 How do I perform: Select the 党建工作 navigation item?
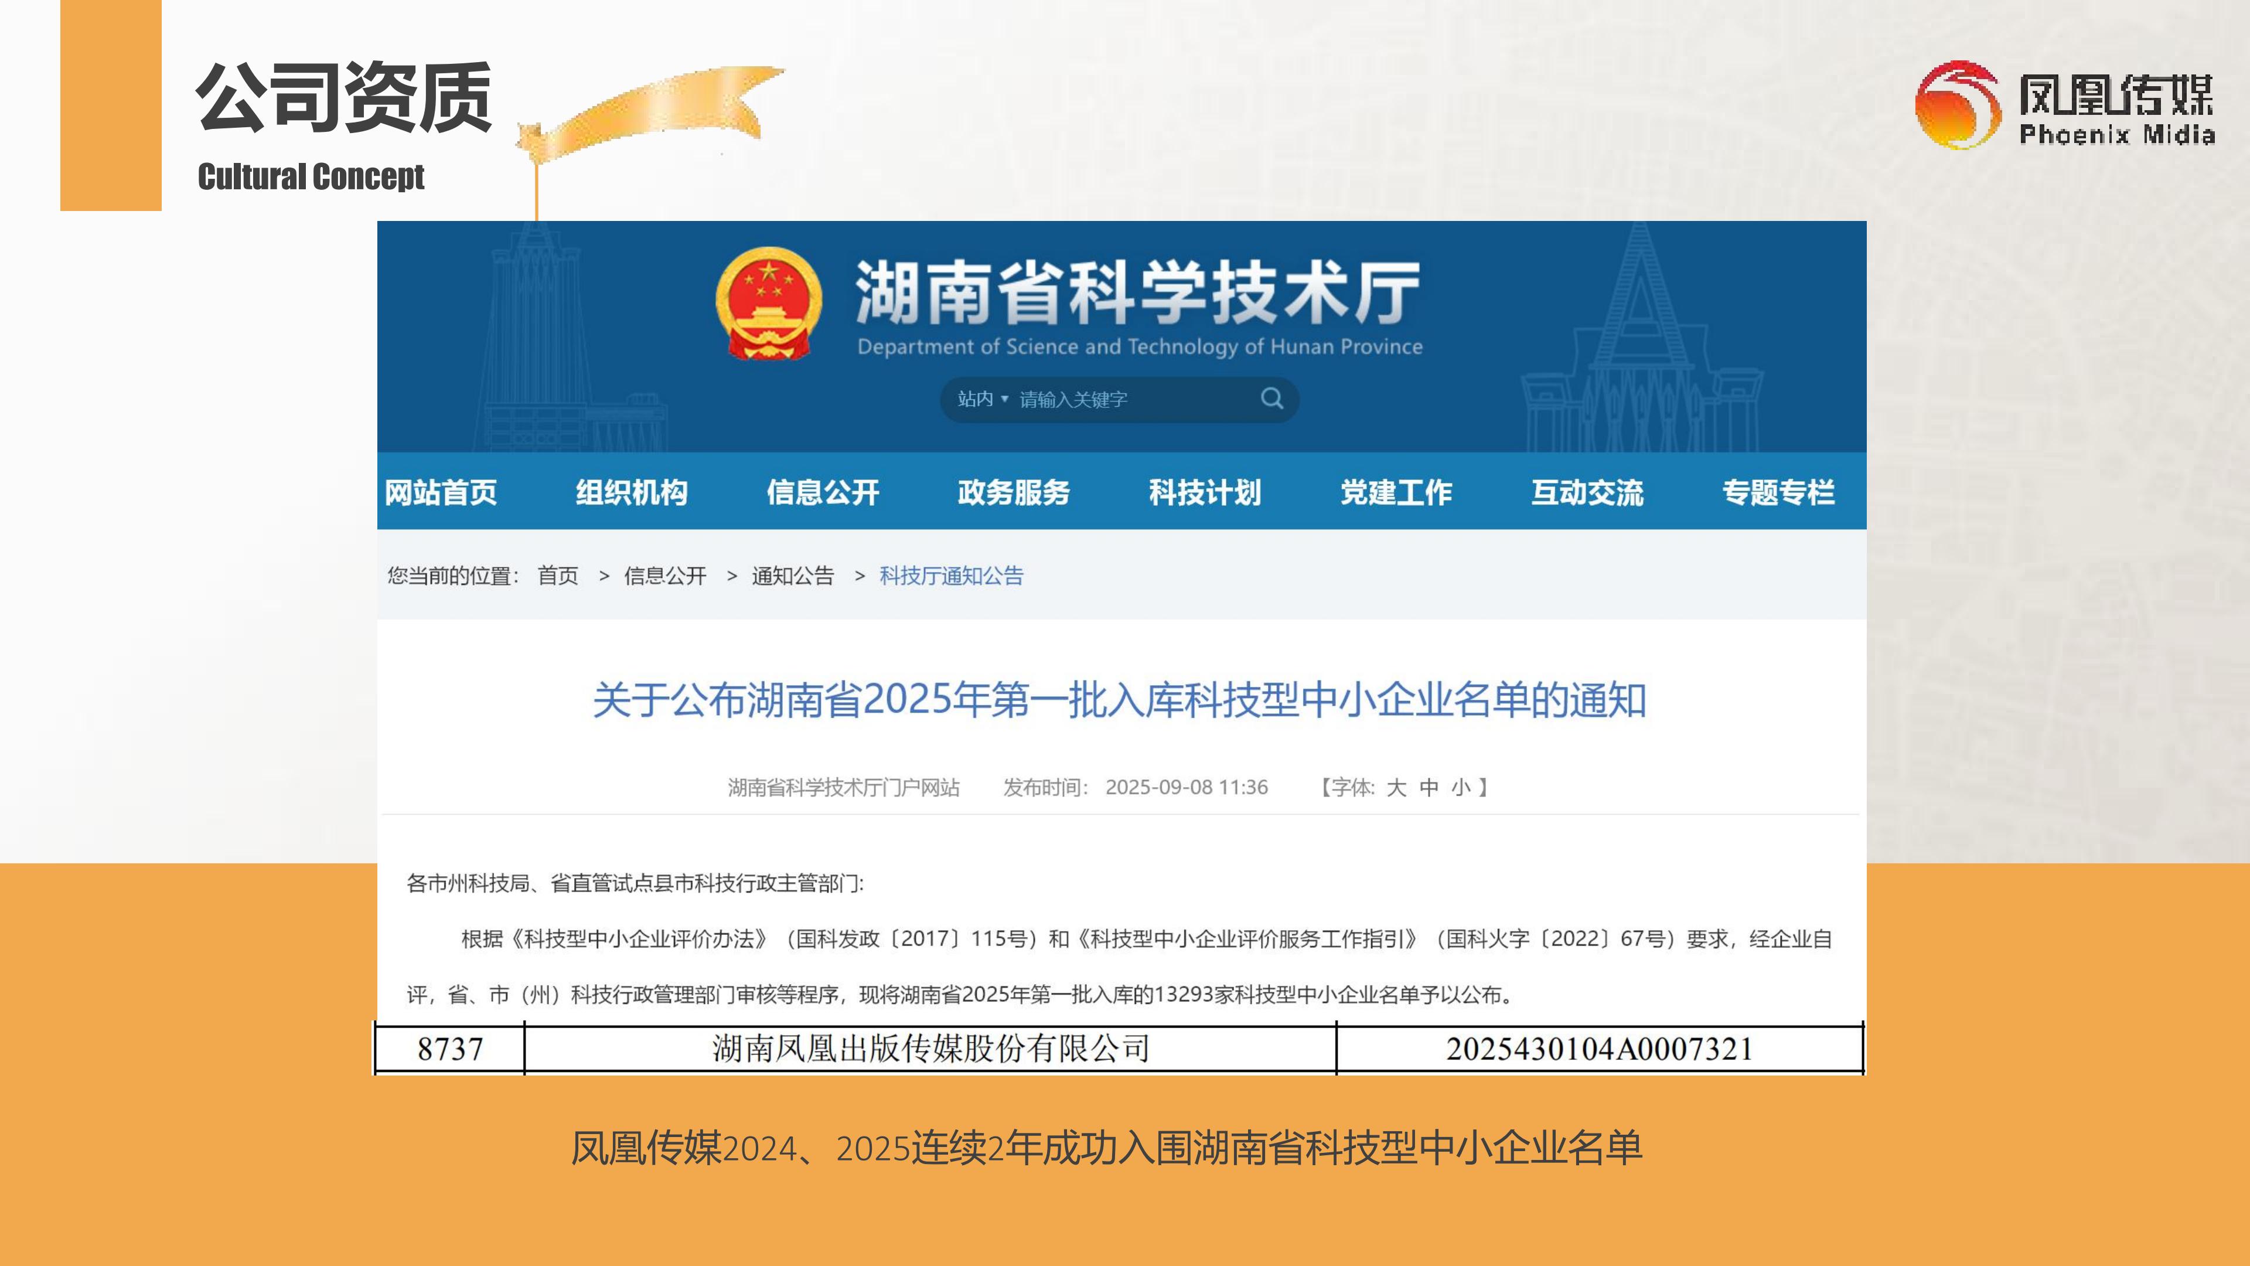point(1397,492)
